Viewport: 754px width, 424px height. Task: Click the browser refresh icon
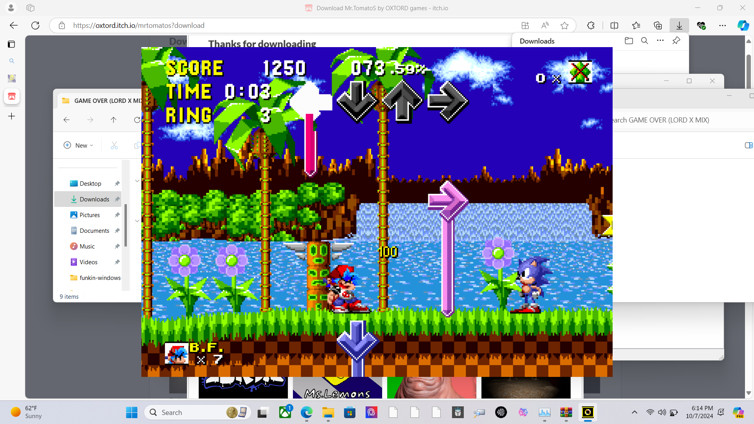pyautogui.click(x=35, y=26)
